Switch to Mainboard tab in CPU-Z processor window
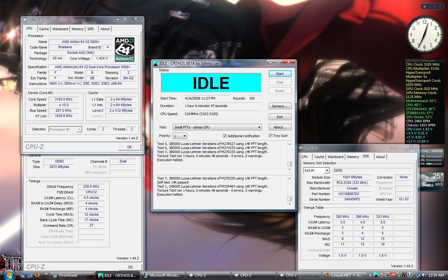Image resolution: width=448 pixels, height=280 pixels. [60, 29]
